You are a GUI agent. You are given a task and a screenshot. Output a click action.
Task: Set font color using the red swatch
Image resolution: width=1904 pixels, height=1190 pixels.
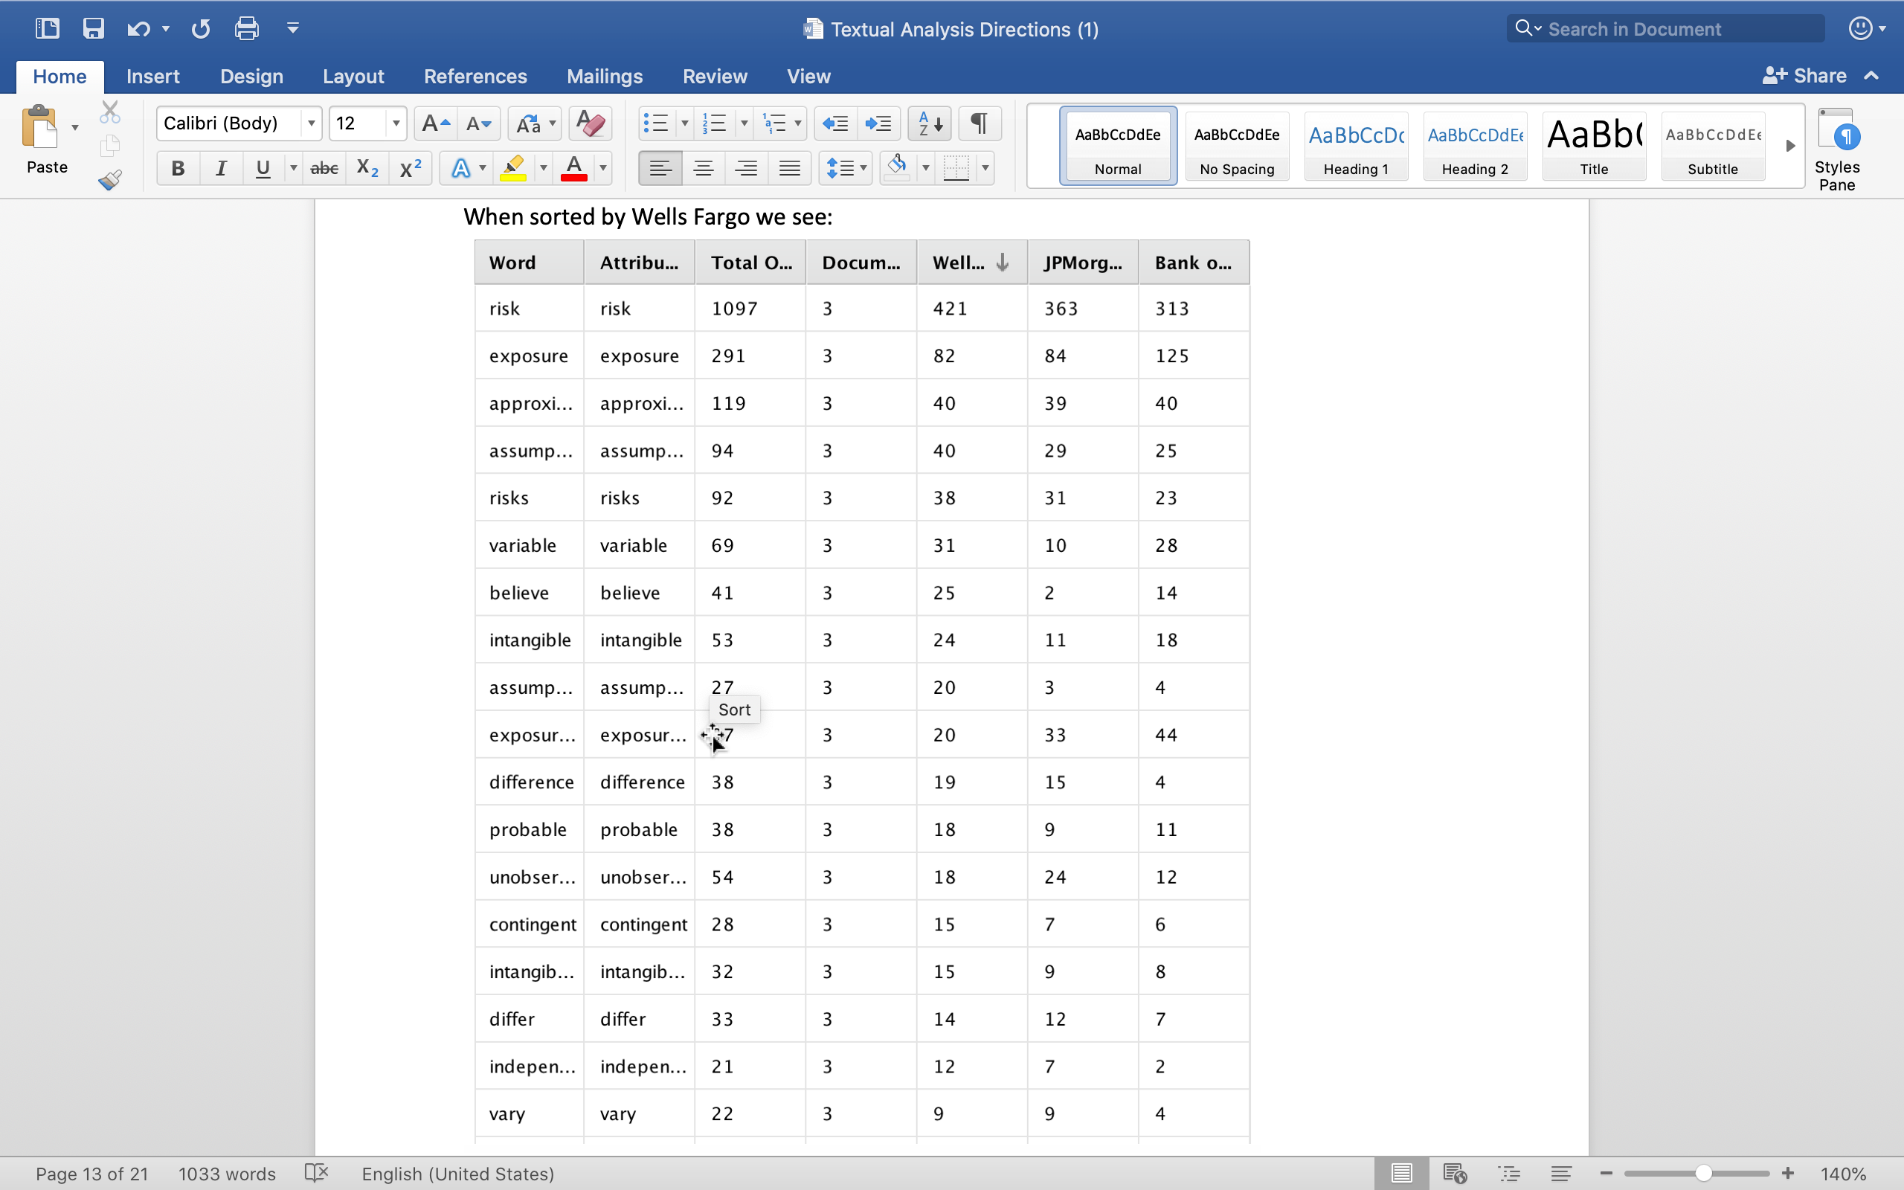(x=573, y=167)
